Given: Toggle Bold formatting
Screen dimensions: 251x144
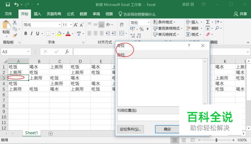Looking at the screenshot, I should tap(26, 33).
